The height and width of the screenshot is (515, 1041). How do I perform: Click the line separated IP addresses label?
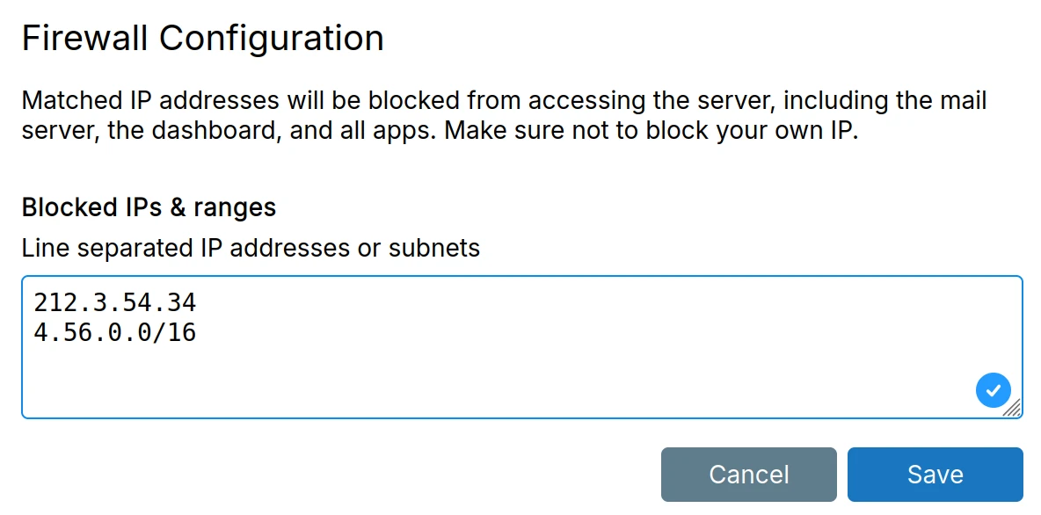(250, 248)
